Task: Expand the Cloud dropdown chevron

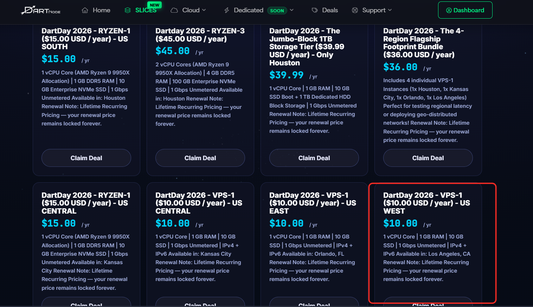Action: click(204, 10)
